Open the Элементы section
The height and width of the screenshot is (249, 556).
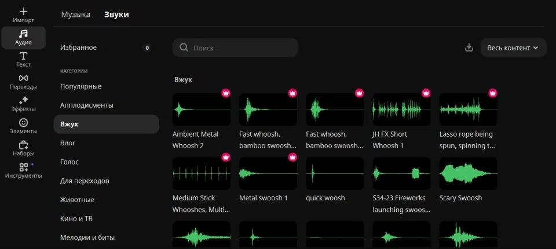(x=23, y=126)
